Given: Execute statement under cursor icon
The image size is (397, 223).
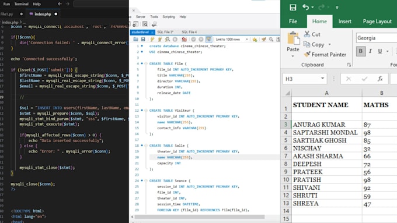Looking at the screenshot, I should (x=160, y=40).
